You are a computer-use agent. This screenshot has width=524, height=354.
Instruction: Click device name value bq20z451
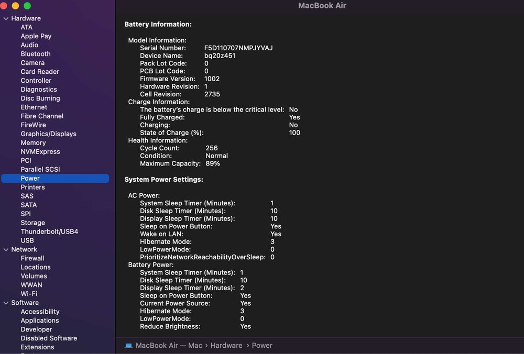click(220, 56)
